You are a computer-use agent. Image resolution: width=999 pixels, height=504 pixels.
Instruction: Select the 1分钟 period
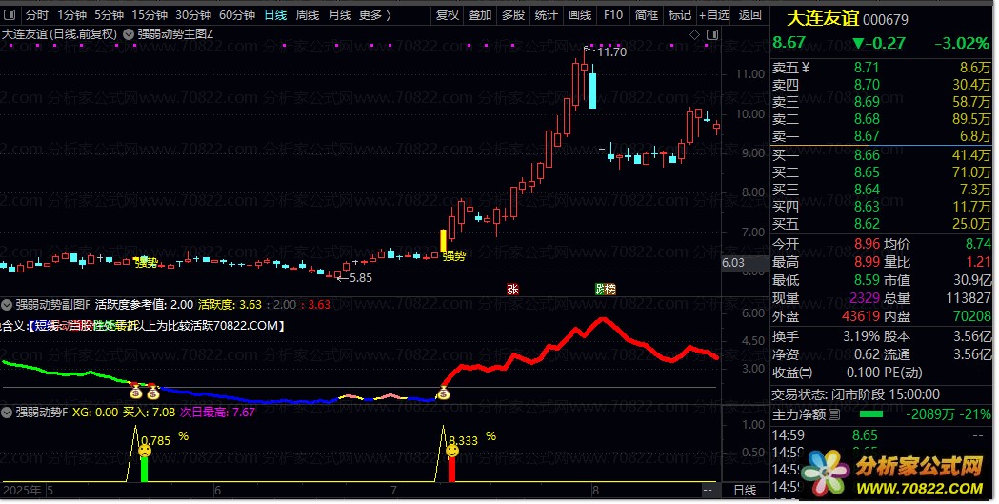pyautogui.click(x=71, y=14)
